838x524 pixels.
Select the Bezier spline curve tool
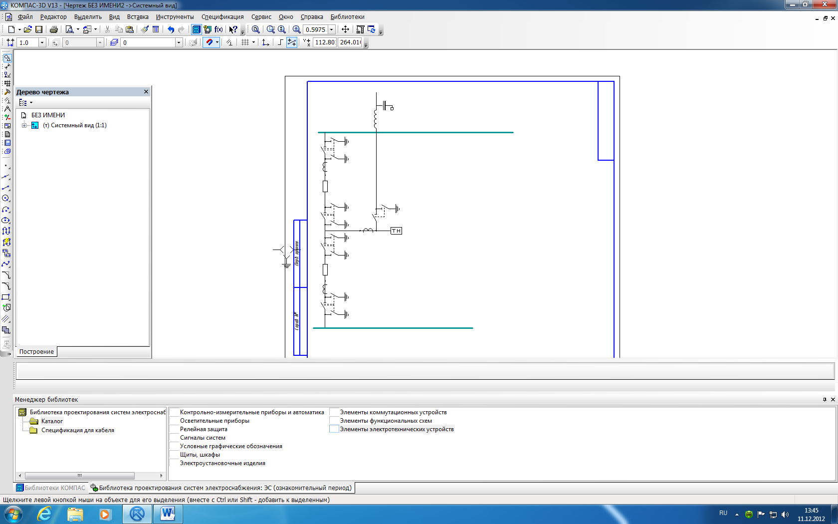6,264
